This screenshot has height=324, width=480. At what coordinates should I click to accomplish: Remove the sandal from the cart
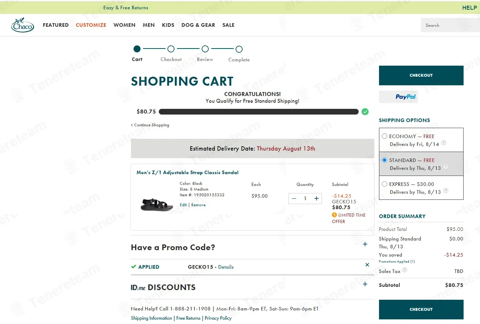[x=198, y=205]
